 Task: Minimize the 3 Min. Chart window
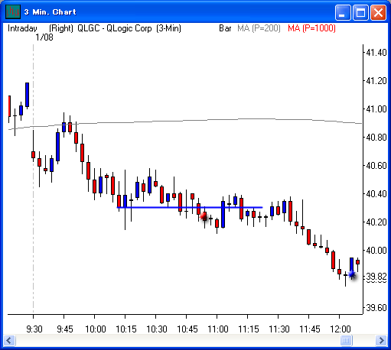pos(343,12)
